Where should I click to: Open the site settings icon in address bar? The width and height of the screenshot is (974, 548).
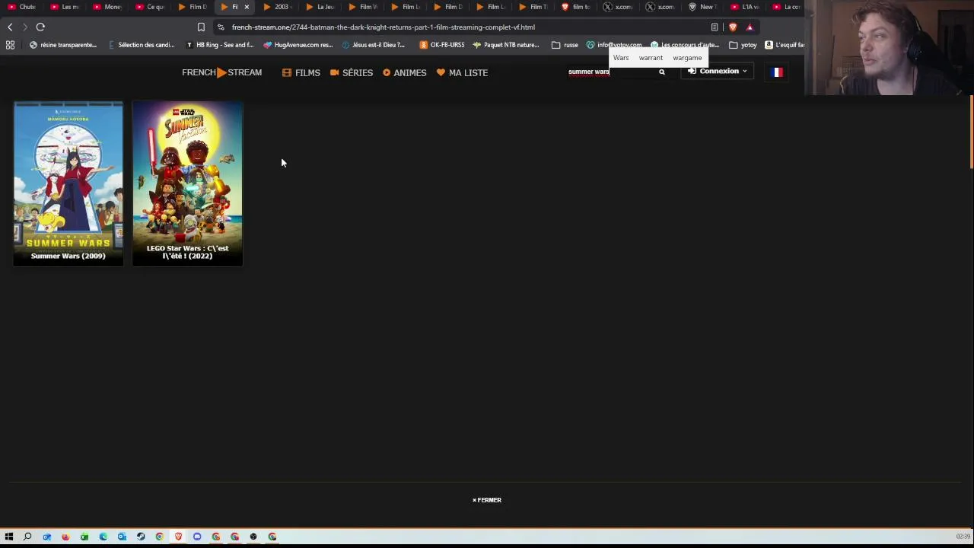click(220, 27)
